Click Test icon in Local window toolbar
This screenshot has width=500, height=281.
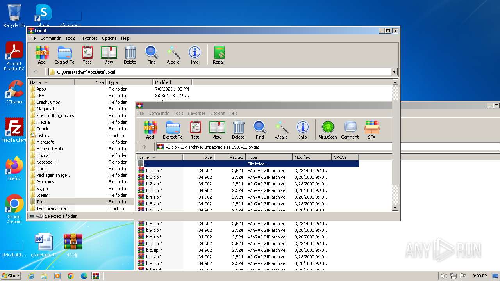tap(87, 55)
